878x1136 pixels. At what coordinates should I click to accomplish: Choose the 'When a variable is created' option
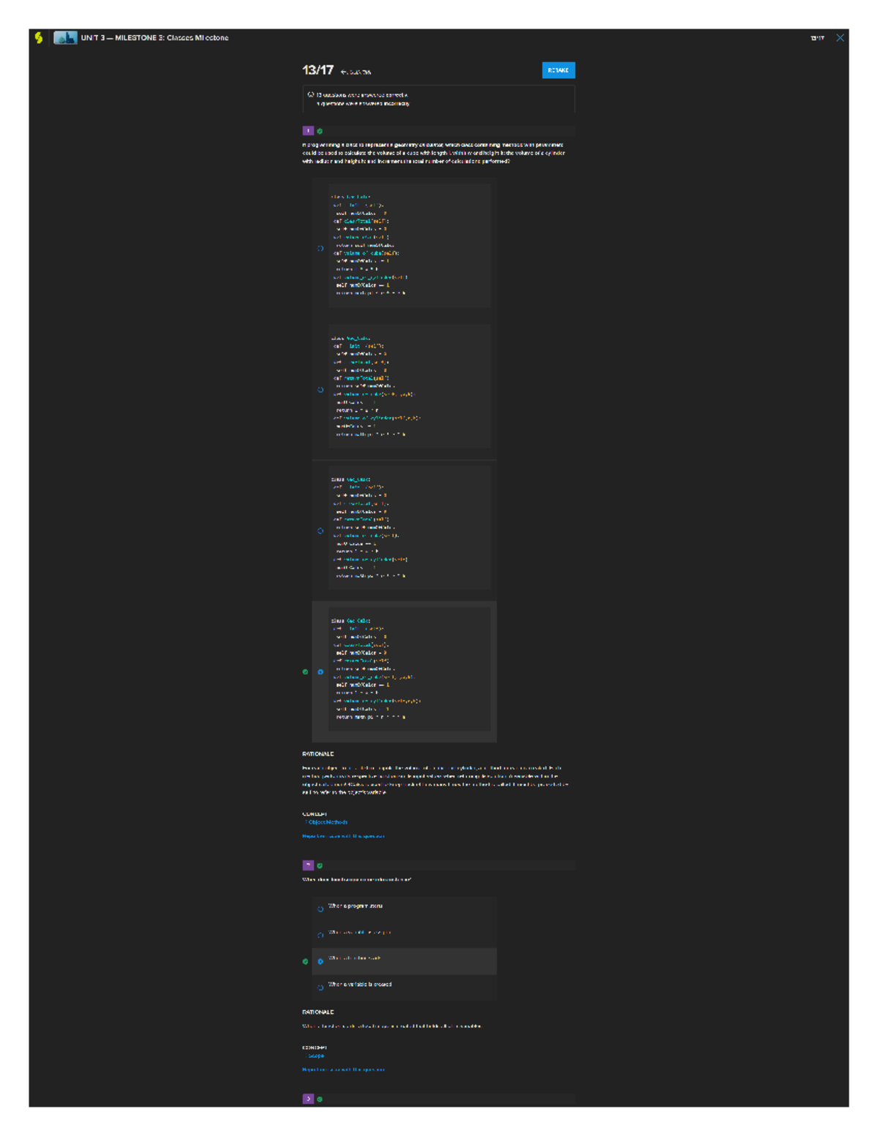[x=320, y=988]
